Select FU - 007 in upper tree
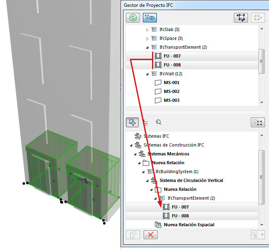The height and width of the screenshot is (250, 269). (x=192, y=56)
